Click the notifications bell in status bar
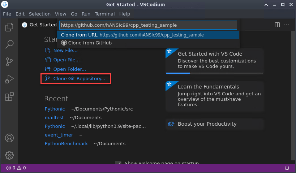The image size is (296, 173). pos(287,168)
